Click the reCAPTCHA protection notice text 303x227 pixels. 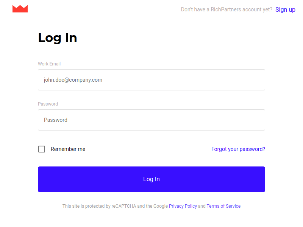115,206
